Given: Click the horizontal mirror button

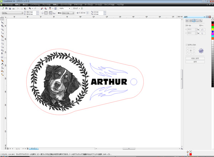Looking at the screenshot, I should (202, 30).
